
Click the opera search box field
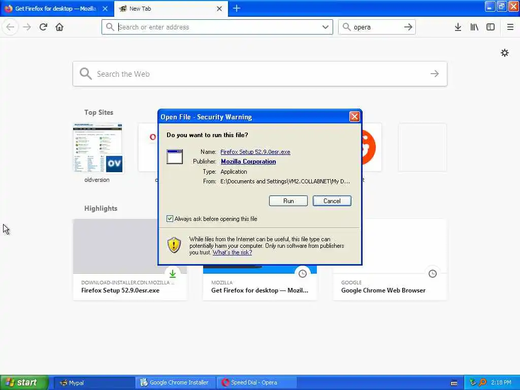(377, 27)
